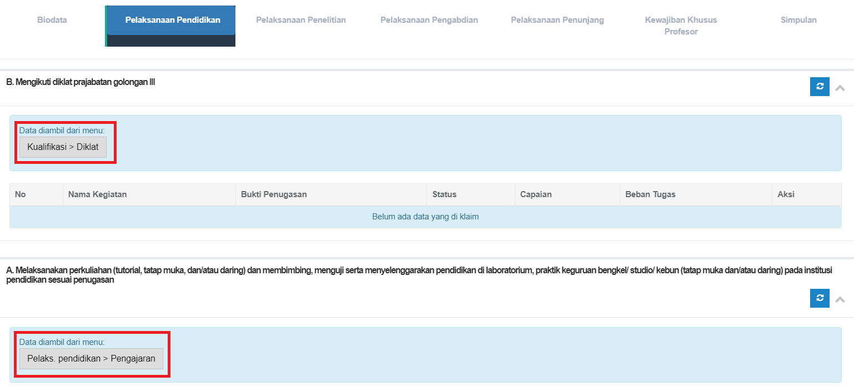Viewport: 854px width, 386px height.
Task: Switch to Pelaksanaan Penelitian tab
Action: tap(301, 20)
